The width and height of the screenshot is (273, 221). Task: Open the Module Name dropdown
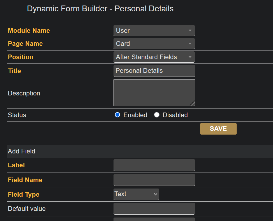point(154,30)
